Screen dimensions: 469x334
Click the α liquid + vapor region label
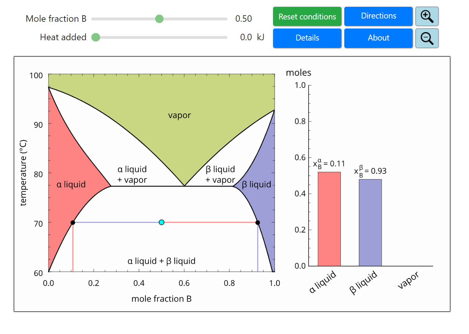click(x=132, y=174)
